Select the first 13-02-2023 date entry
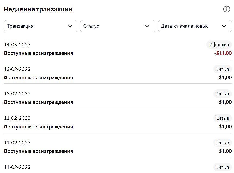Screen dimensions: 234x173 [x=17, y=69]
